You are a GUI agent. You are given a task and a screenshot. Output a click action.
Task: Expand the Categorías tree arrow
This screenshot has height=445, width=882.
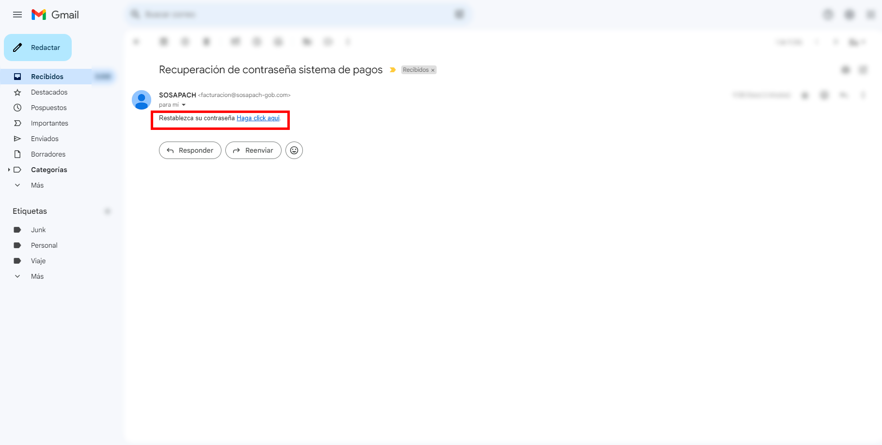coord(9,170)
